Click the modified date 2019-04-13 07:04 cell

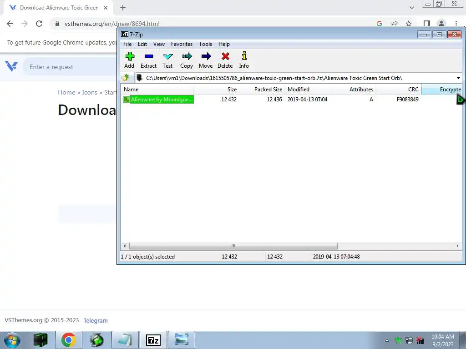[x=307, y=100]
